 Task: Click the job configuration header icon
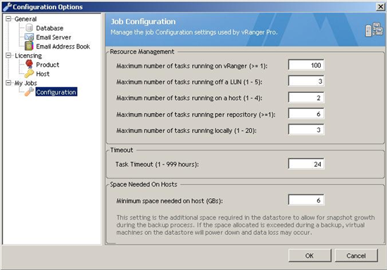(374, 30)
